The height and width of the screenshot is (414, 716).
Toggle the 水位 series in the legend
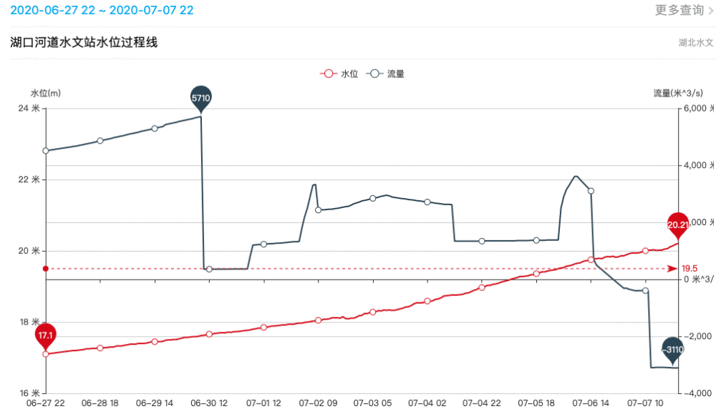click(x=338, y=74)
